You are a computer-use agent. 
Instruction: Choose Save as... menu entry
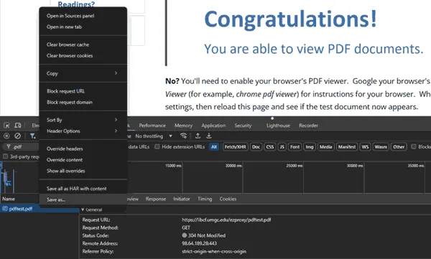coord(83,199)
